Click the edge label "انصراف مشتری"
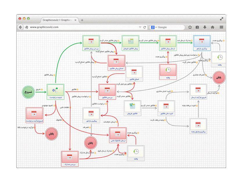The image size is (243, 186). [199, 75]
